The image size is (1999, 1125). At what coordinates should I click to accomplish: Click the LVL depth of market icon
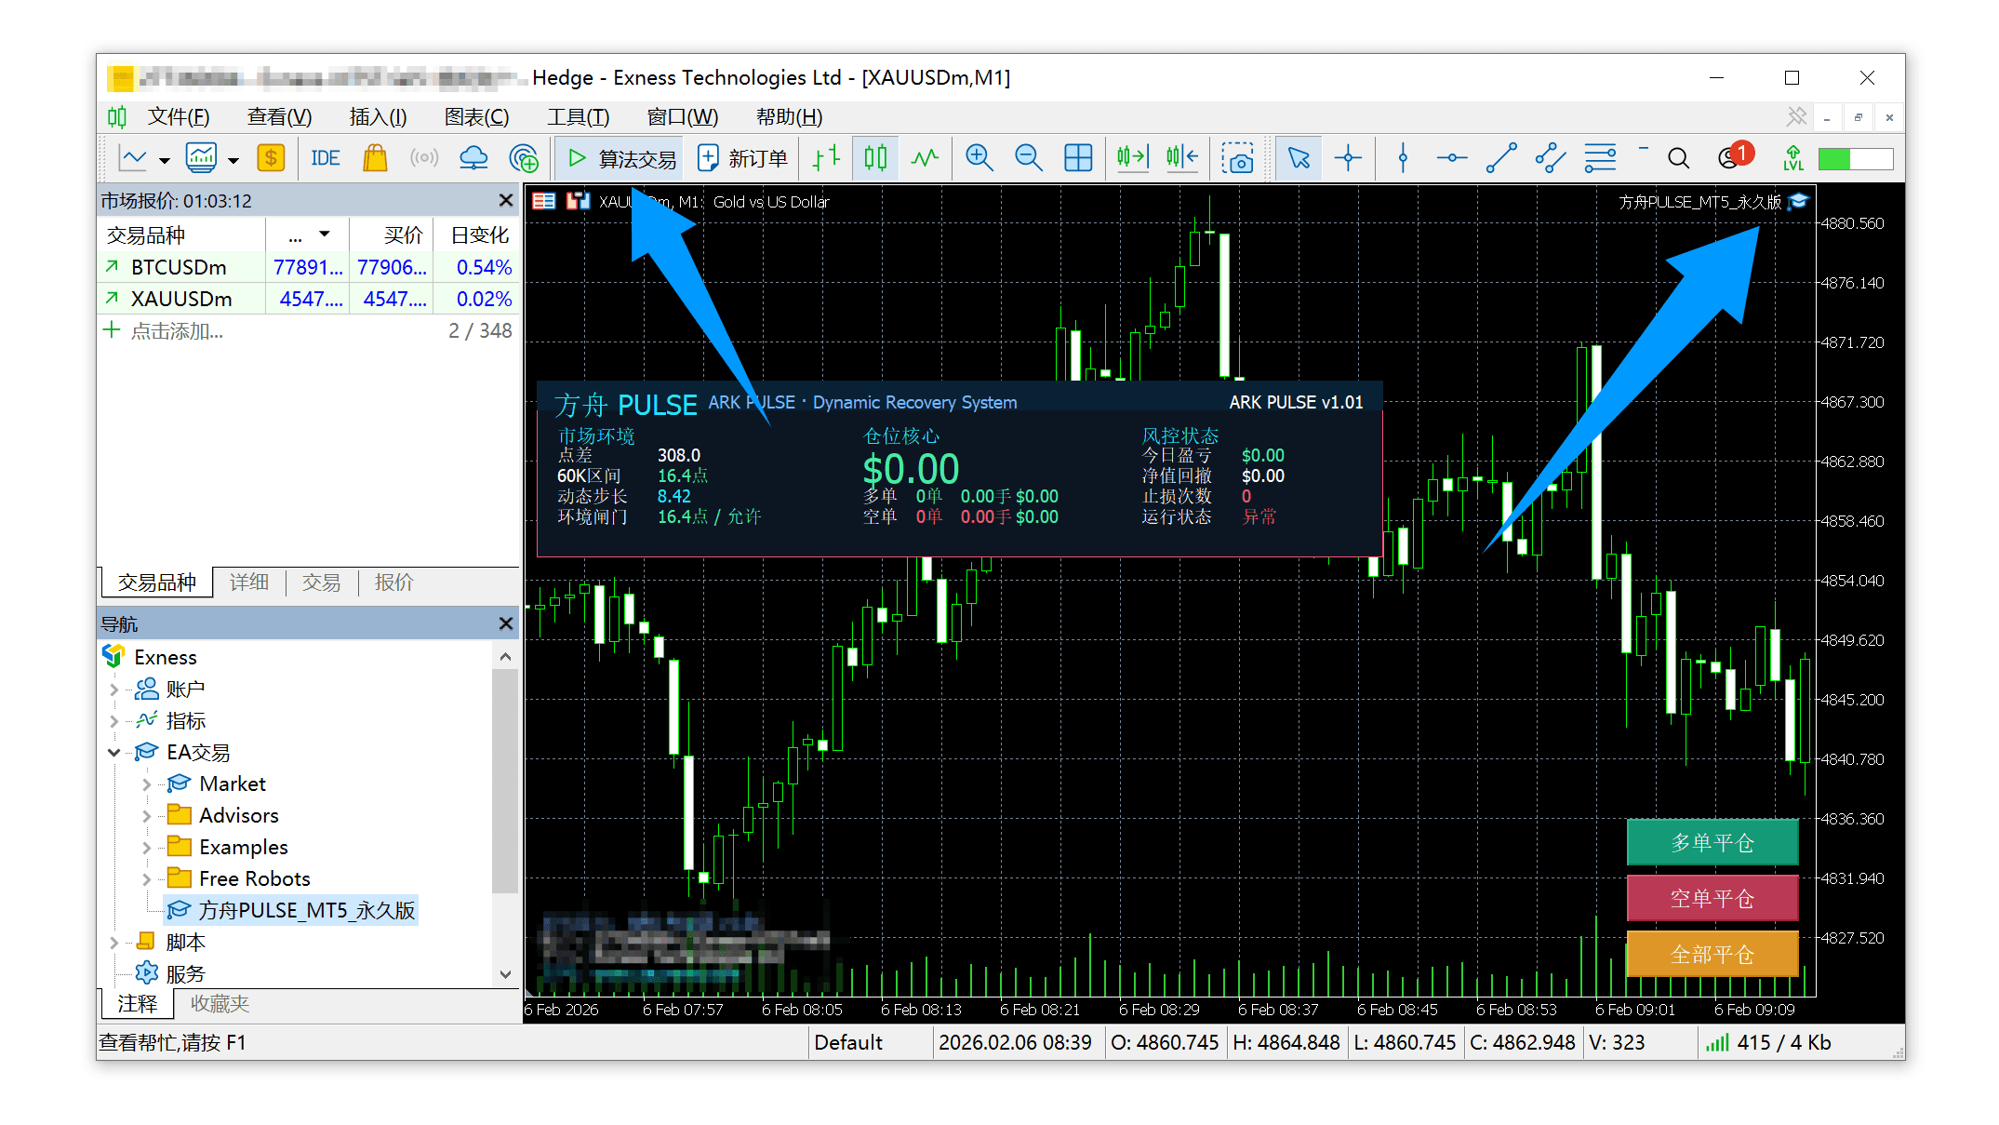pos(1793,158)
